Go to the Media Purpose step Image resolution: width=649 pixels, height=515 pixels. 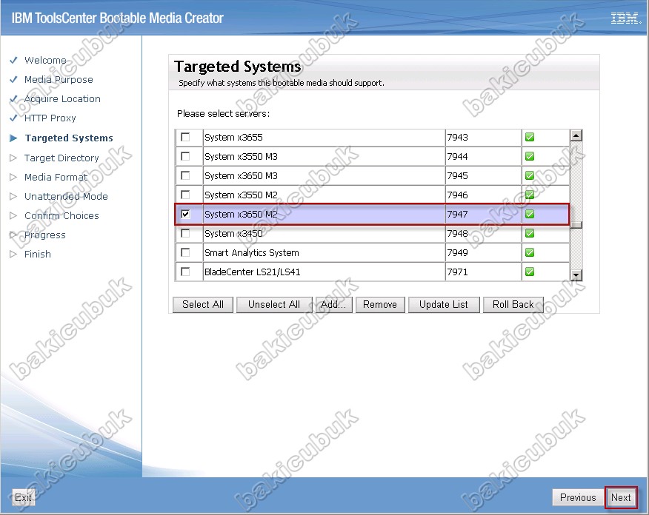tap(59, 79)
